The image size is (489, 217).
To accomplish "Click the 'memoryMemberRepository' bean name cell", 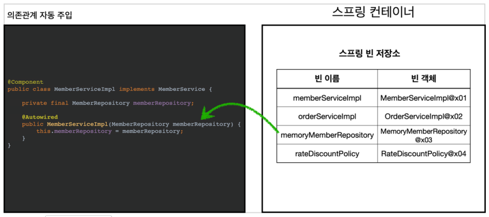I will (327, 135).
